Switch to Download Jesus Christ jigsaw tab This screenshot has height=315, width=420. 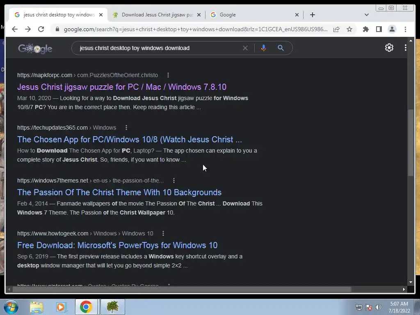[157, 15]
